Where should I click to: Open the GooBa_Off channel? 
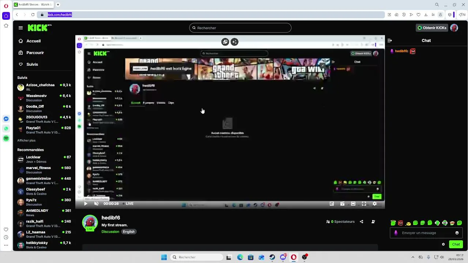[x=44, y=108]
